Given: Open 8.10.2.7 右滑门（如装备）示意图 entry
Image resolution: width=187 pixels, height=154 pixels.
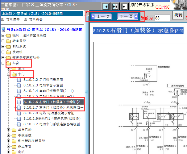Looking at the screenshot, I should 53,107.
